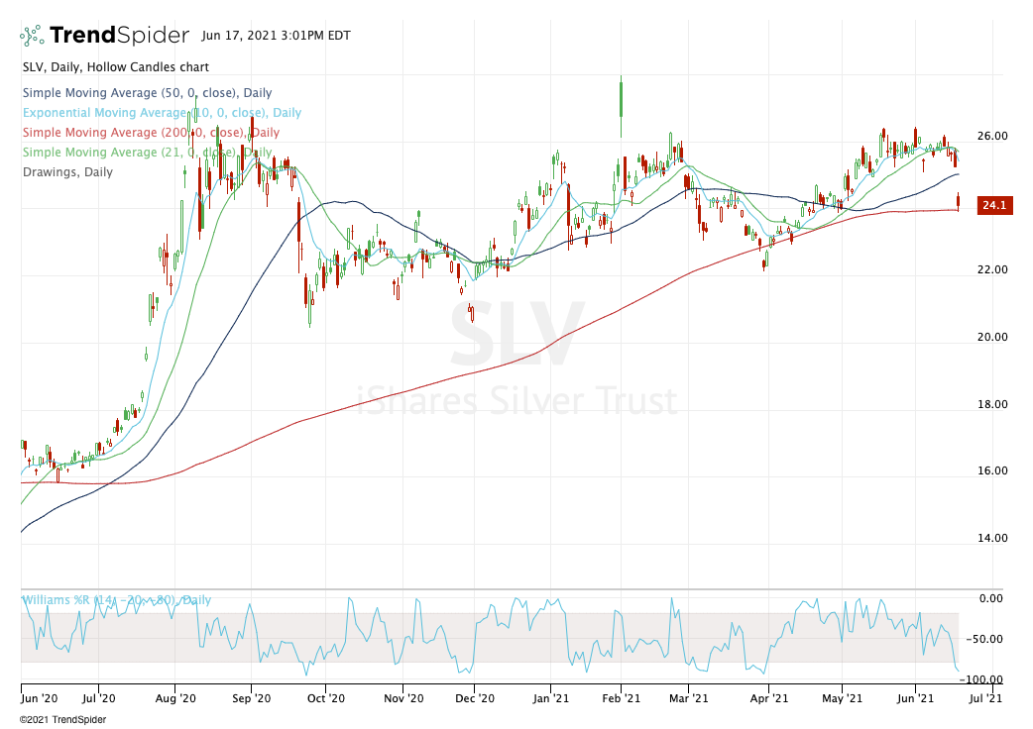Open the Williams %R indicator label
The width and height of the screenshot is (1033, 729).
click(115, 600)
